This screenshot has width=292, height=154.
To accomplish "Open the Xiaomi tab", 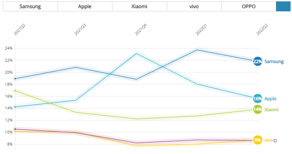I will 139,6.
